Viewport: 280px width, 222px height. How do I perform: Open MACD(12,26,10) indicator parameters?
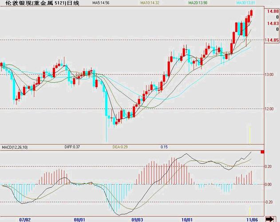pos(14,147)
